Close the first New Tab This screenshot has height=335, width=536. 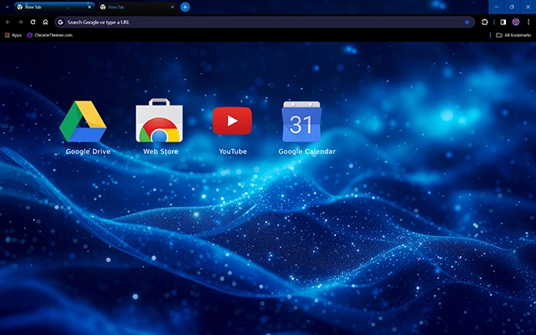[x=90, y=7]
